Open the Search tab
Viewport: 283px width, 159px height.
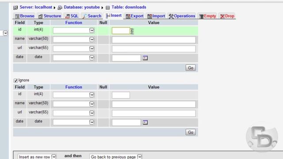[92, 16]
